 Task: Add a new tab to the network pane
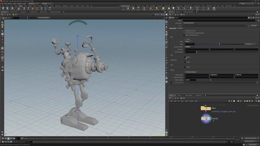[x=206, y=95]
